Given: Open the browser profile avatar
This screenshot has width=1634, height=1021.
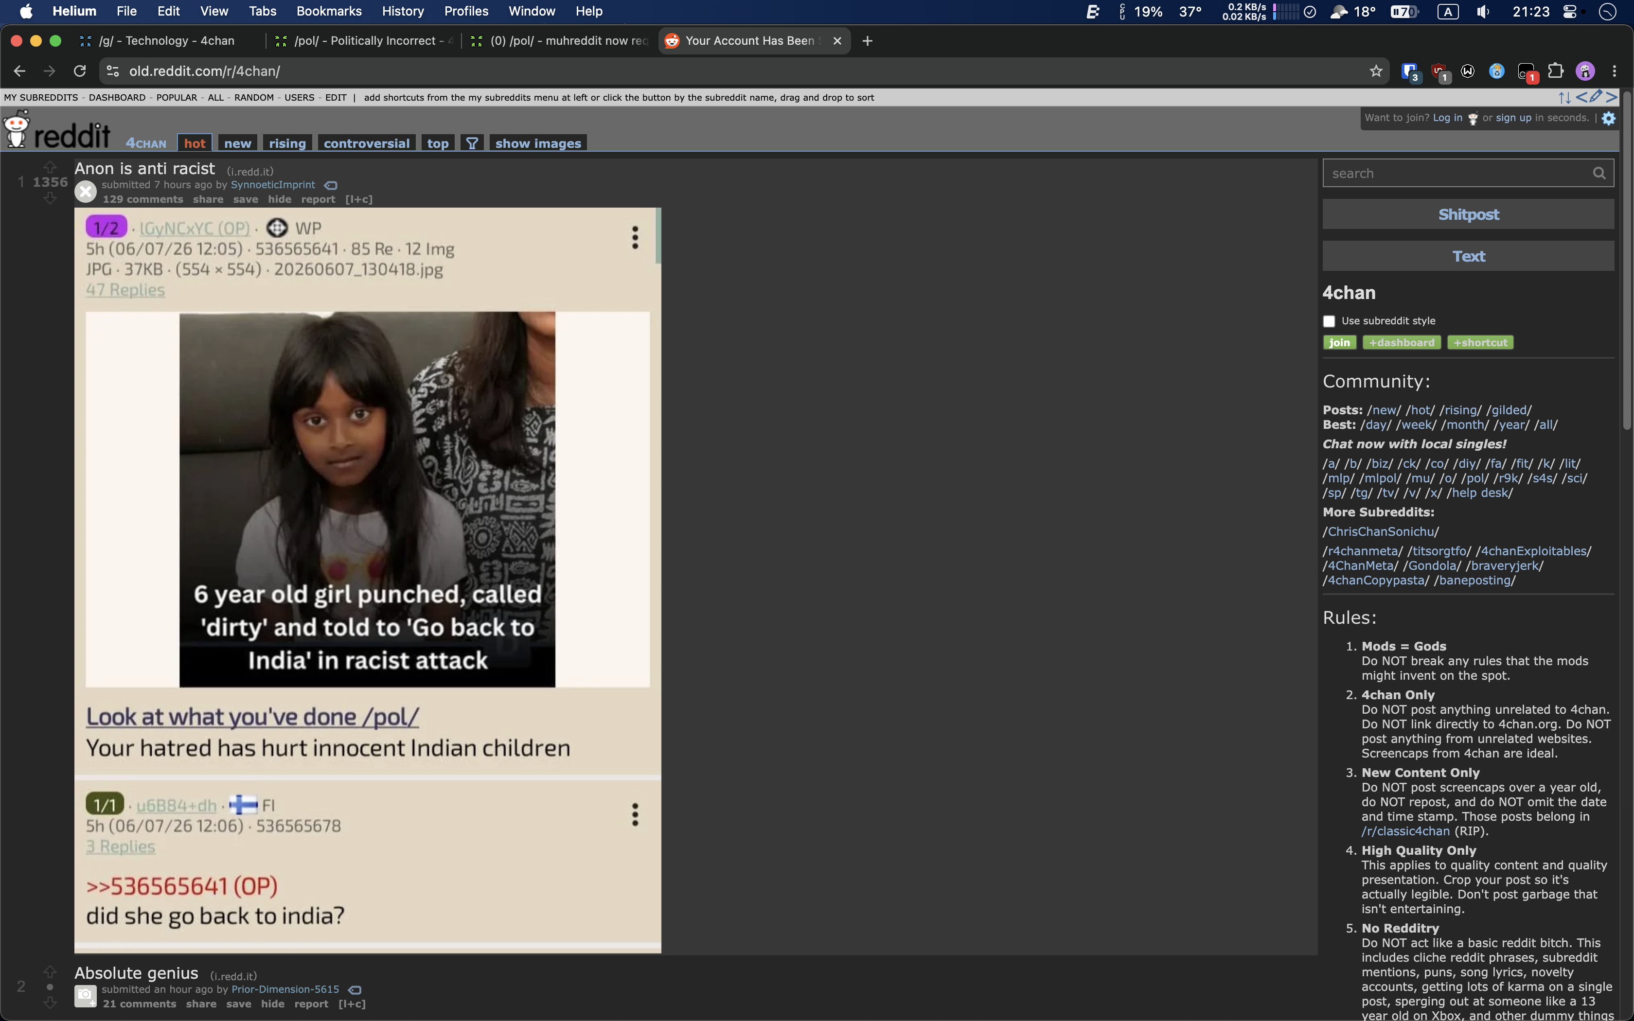Looking at the screenshot, I should pos(1585,71).
